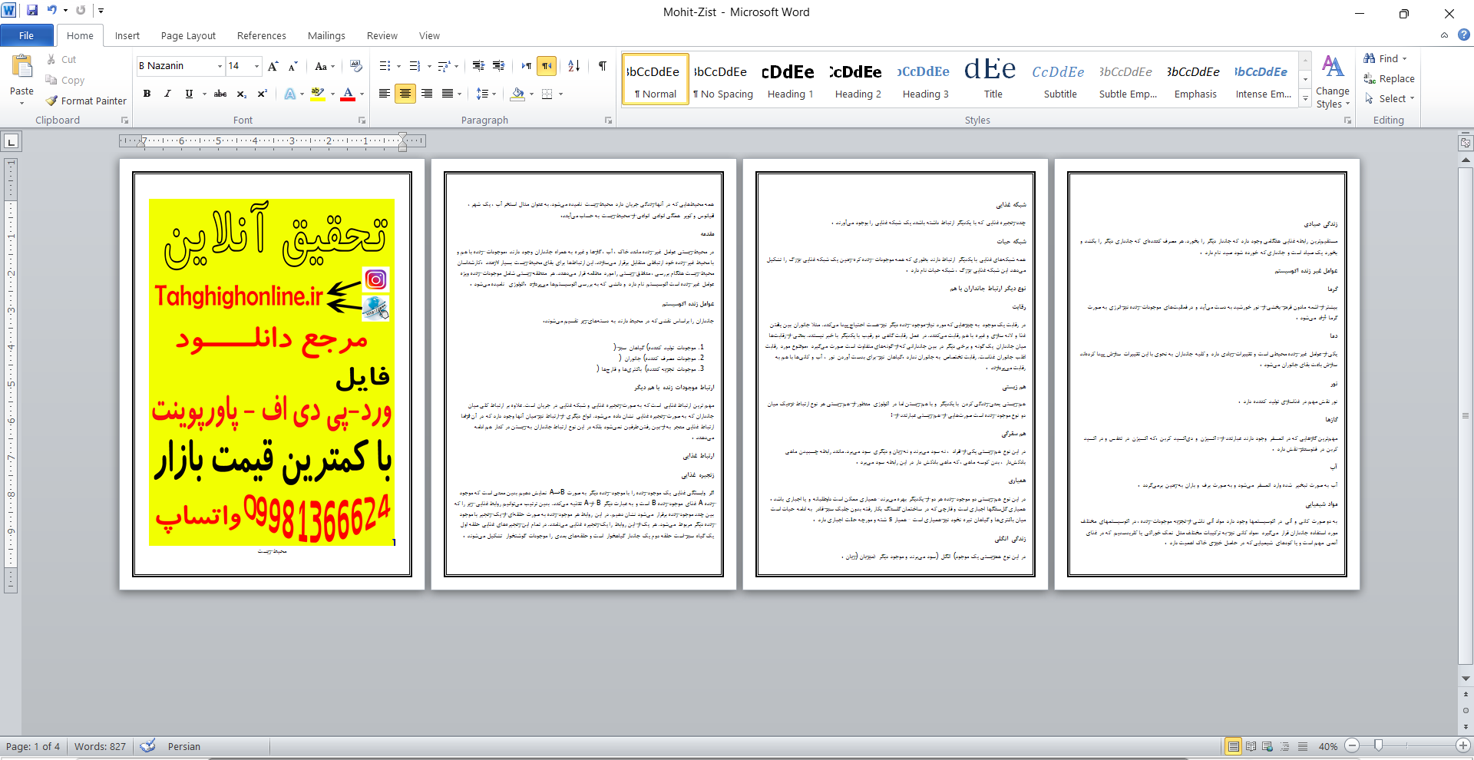Screen dimensions: 1474x760
Task: Apply the Heading 1 style
Action: tap(790, 80)
